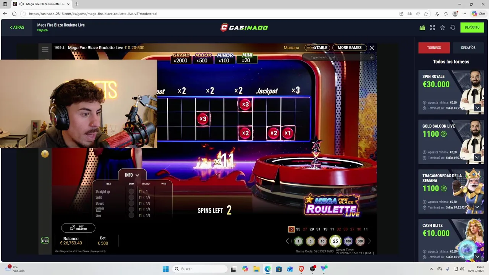Open the CASH BLITZ tournament
This screenshot has height=275, width=489.
click(x=451, y=240)
